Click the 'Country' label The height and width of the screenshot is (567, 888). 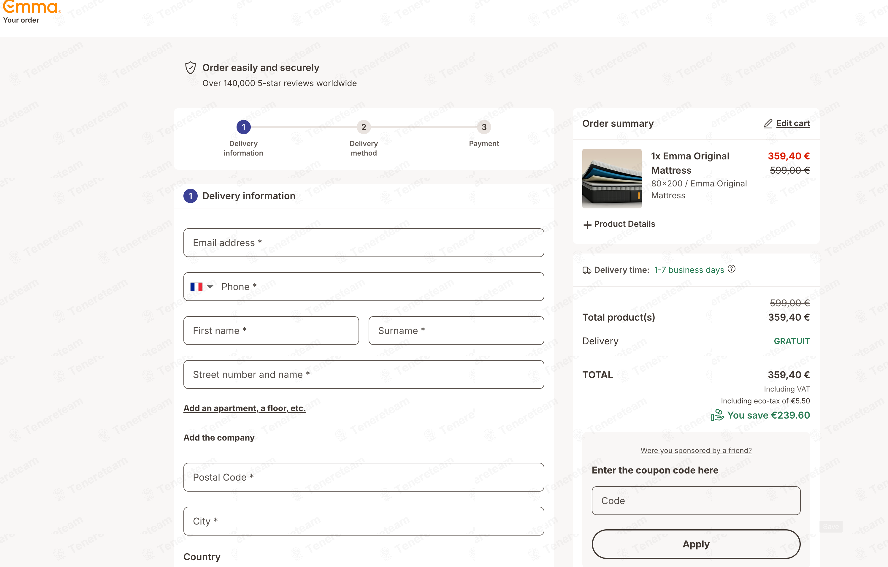point(202,557)
